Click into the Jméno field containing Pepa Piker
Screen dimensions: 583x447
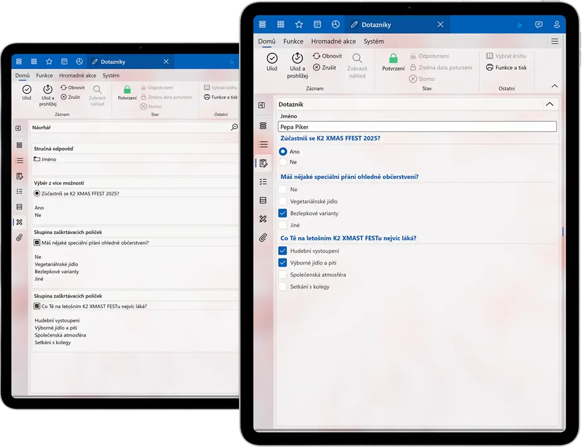[x=417, y=127]
